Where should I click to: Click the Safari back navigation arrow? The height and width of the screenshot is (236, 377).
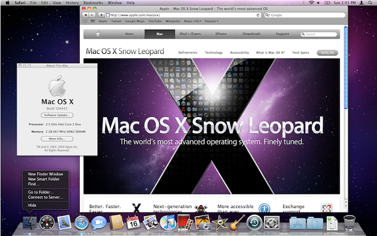point(85,15)
